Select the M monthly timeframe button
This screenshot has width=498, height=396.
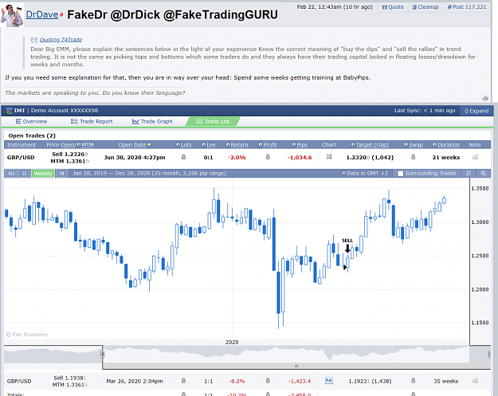62,174
